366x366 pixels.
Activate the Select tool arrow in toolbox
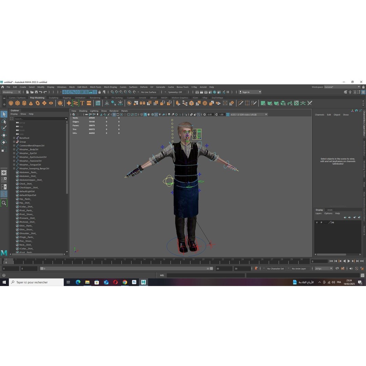(4, 114)
